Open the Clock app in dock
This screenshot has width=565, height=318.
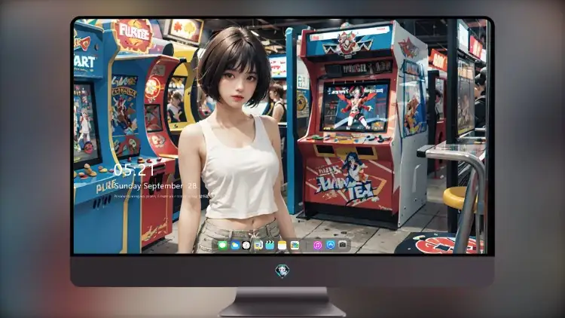click(246, 246)
